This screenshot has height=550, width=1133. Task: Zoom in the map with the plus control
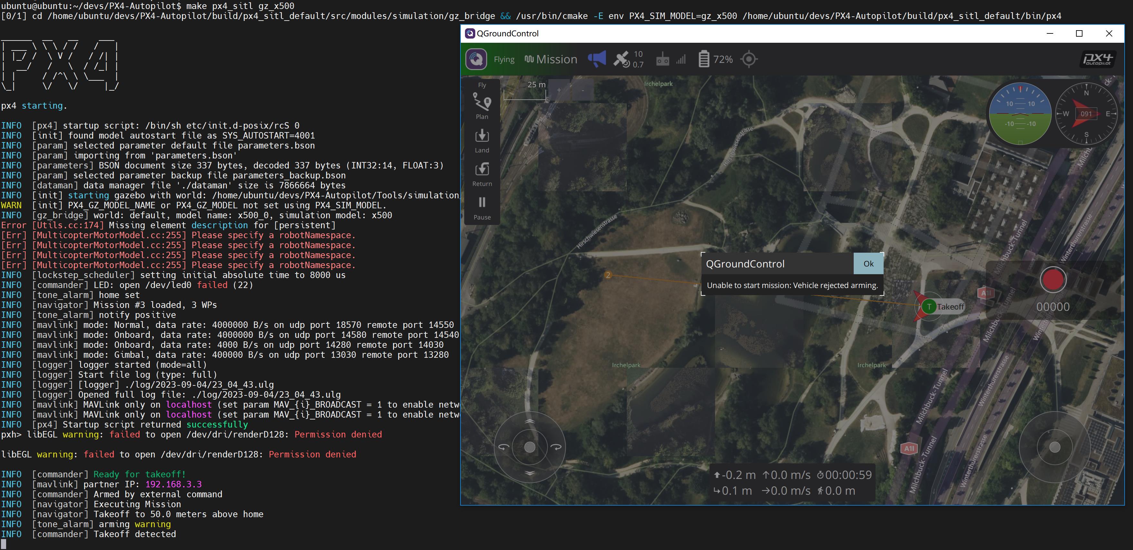point(559,90)
